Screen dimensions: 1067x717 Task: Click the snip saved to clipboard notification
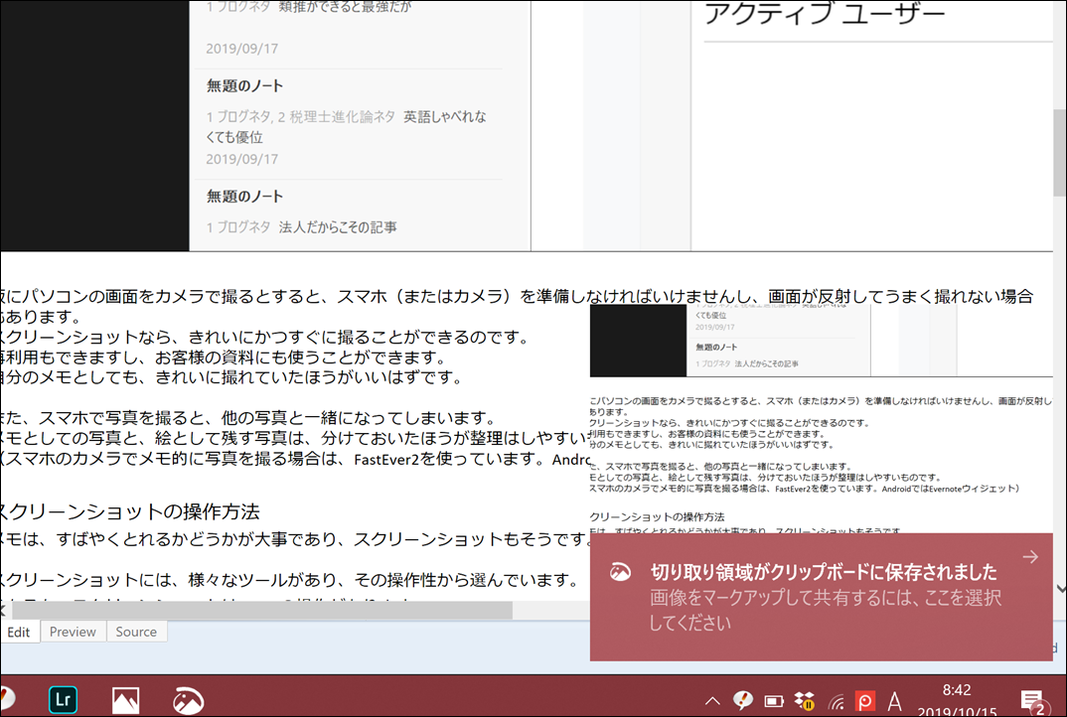tap(821, 597)
